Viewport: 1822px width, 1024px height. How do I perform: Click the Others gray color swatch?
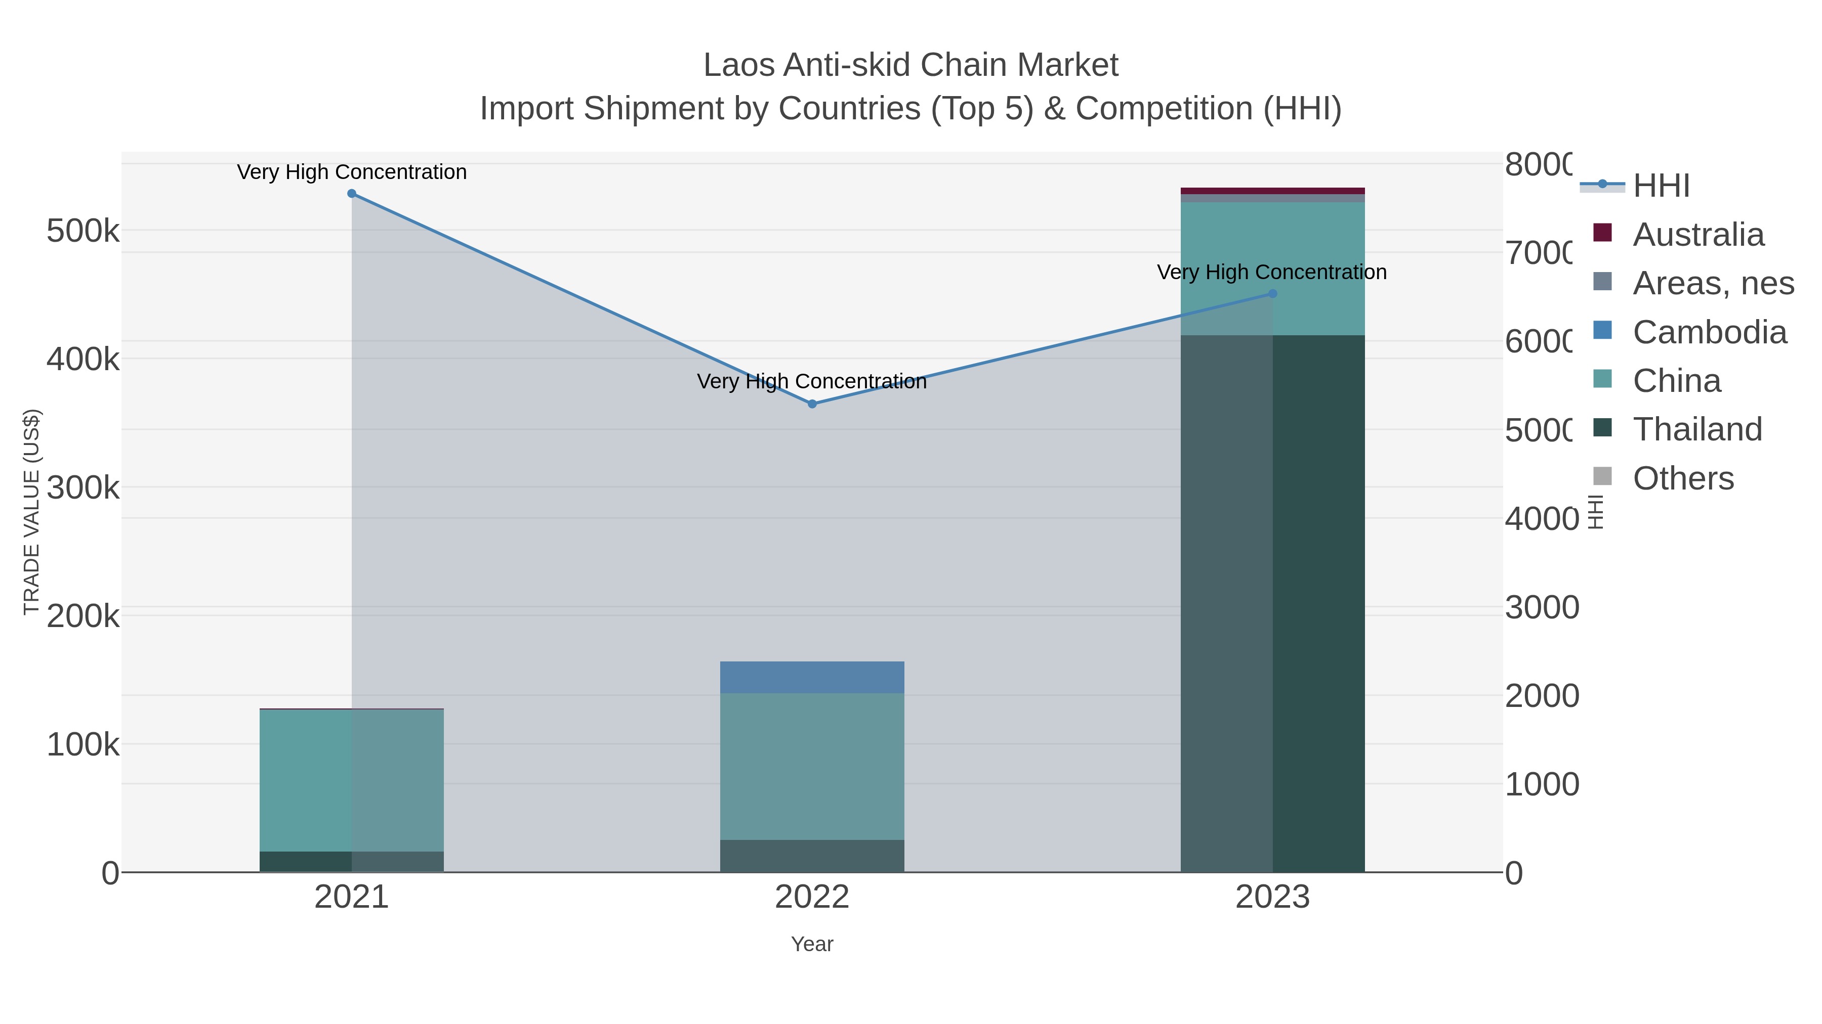[x=1602, y=476]
